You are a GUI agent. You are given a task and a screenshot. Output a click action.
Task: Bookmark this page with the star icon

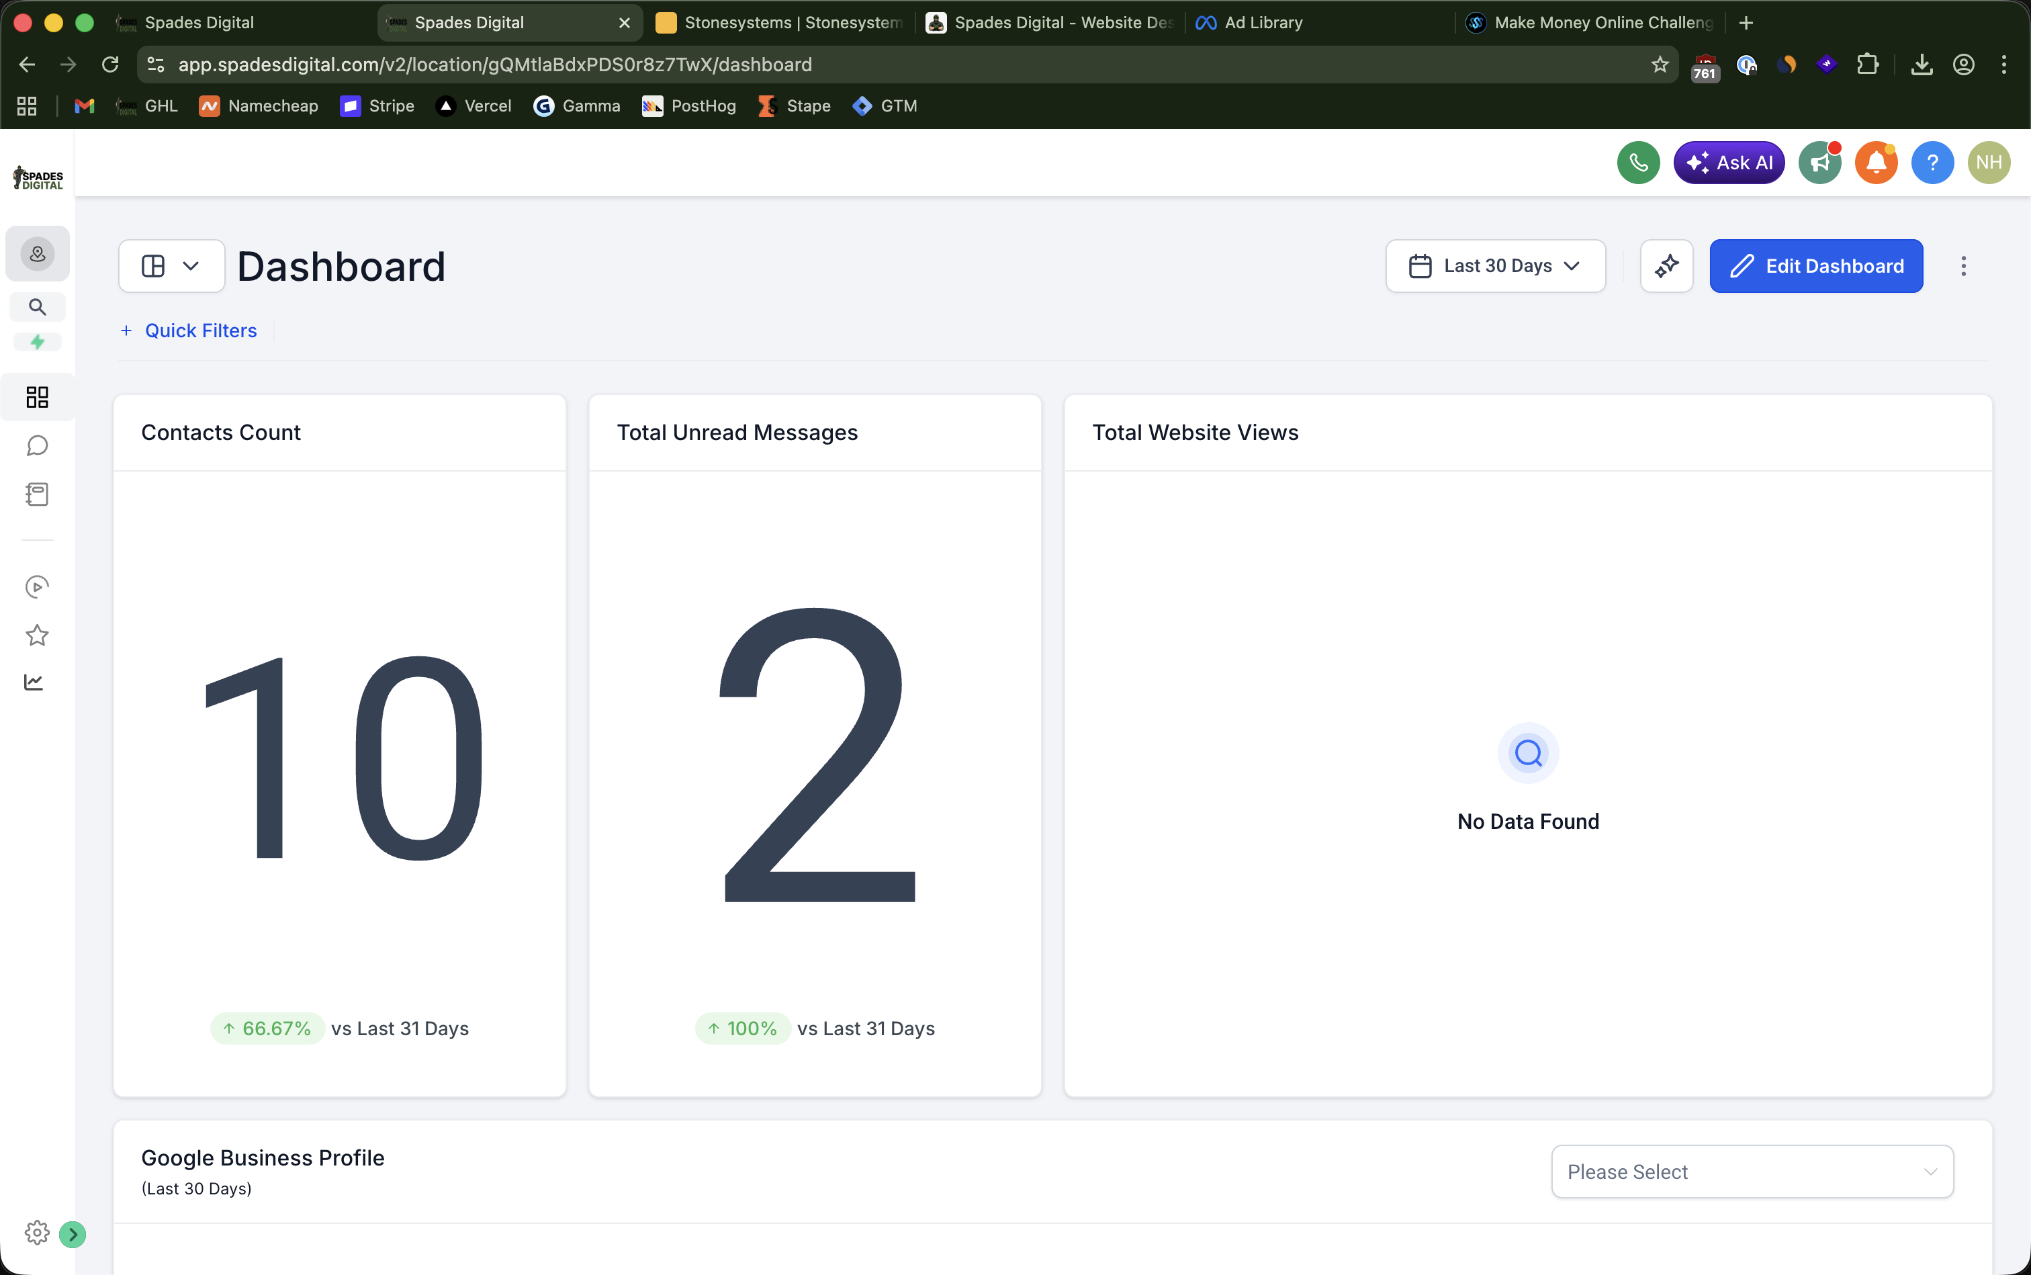(x=1660, y=65)
